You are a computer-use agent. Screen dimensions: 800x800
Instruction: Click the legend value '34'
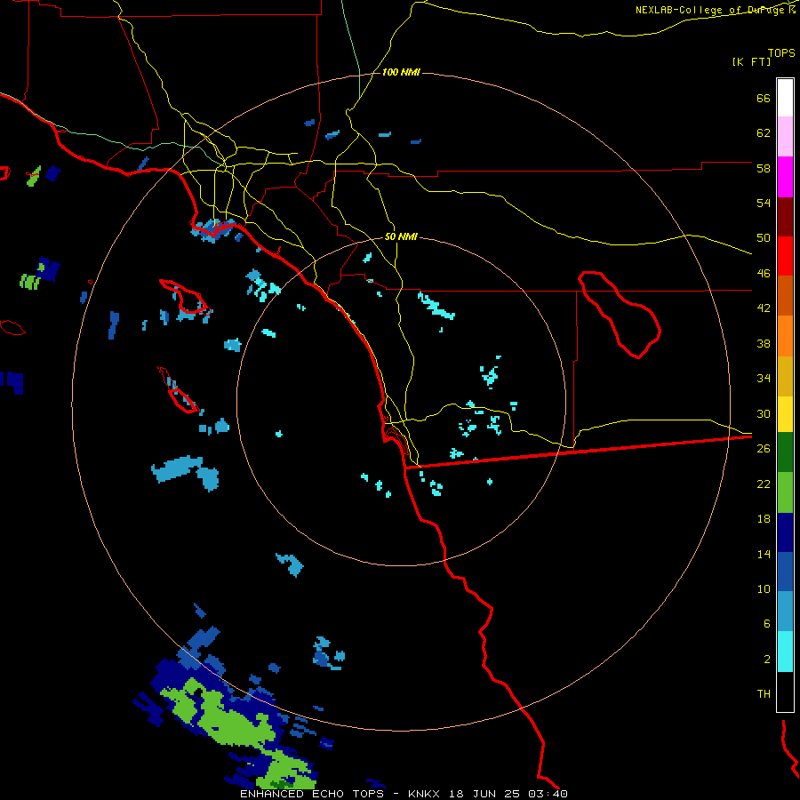pos(764,379)
